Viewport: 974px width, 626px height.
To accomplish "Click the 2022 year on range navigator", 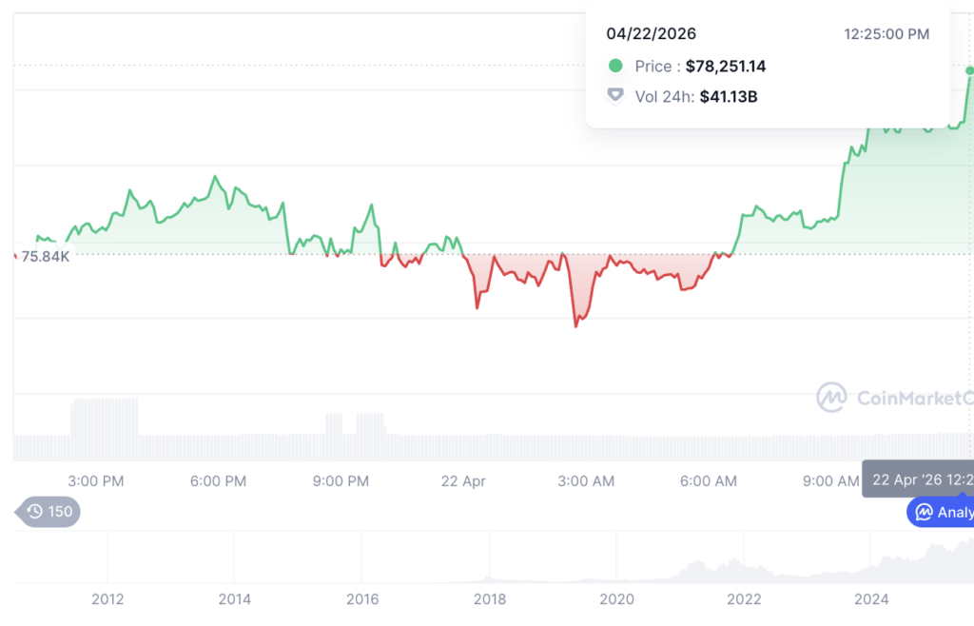I will 744,599.
